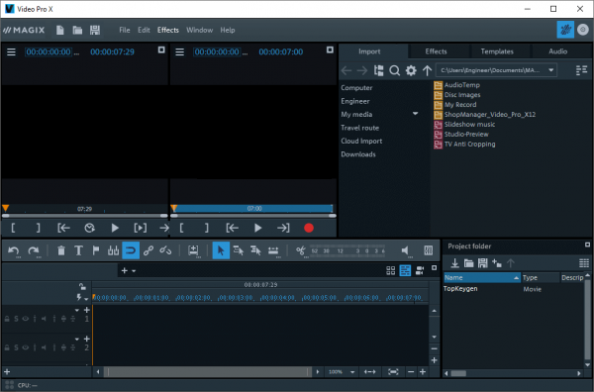
Task: Toggle eye visibility on track 2
Action: coord(26,347)
